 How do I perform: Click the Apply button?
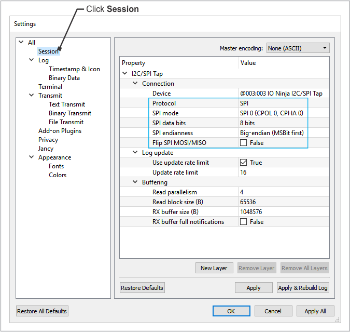[254, 288]
